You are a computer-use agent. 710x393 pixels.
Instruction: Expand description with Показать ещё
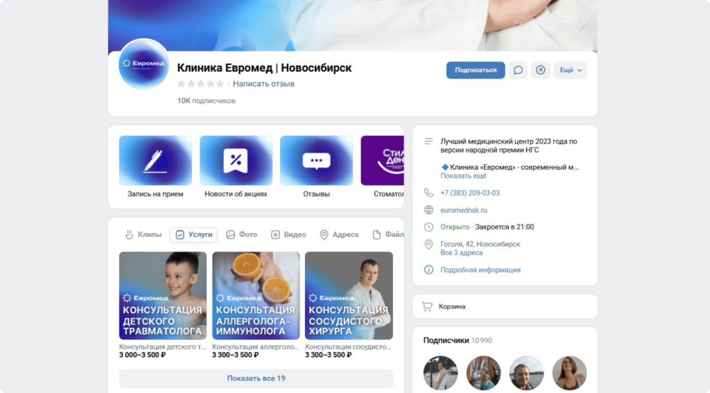tap(463, 175)
